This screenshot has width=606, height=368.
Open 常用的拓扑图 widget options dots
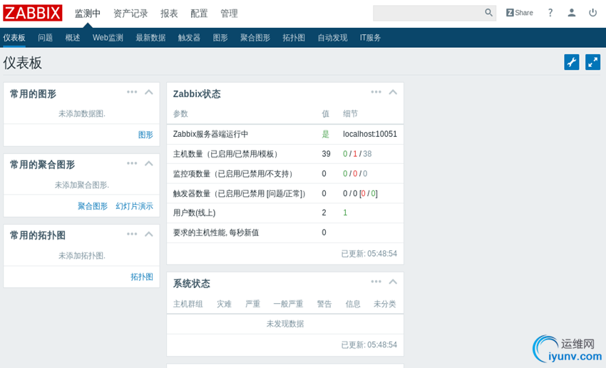pyautogui.click(x=132, y=234)
